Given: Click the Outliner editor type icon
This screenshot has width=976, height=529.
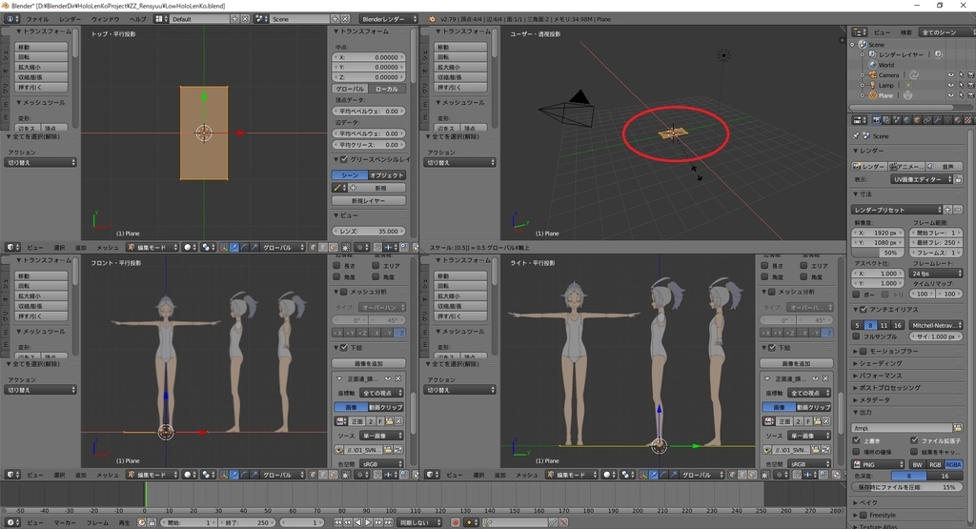Looking at the screenshot, I should tap(859, 31).
